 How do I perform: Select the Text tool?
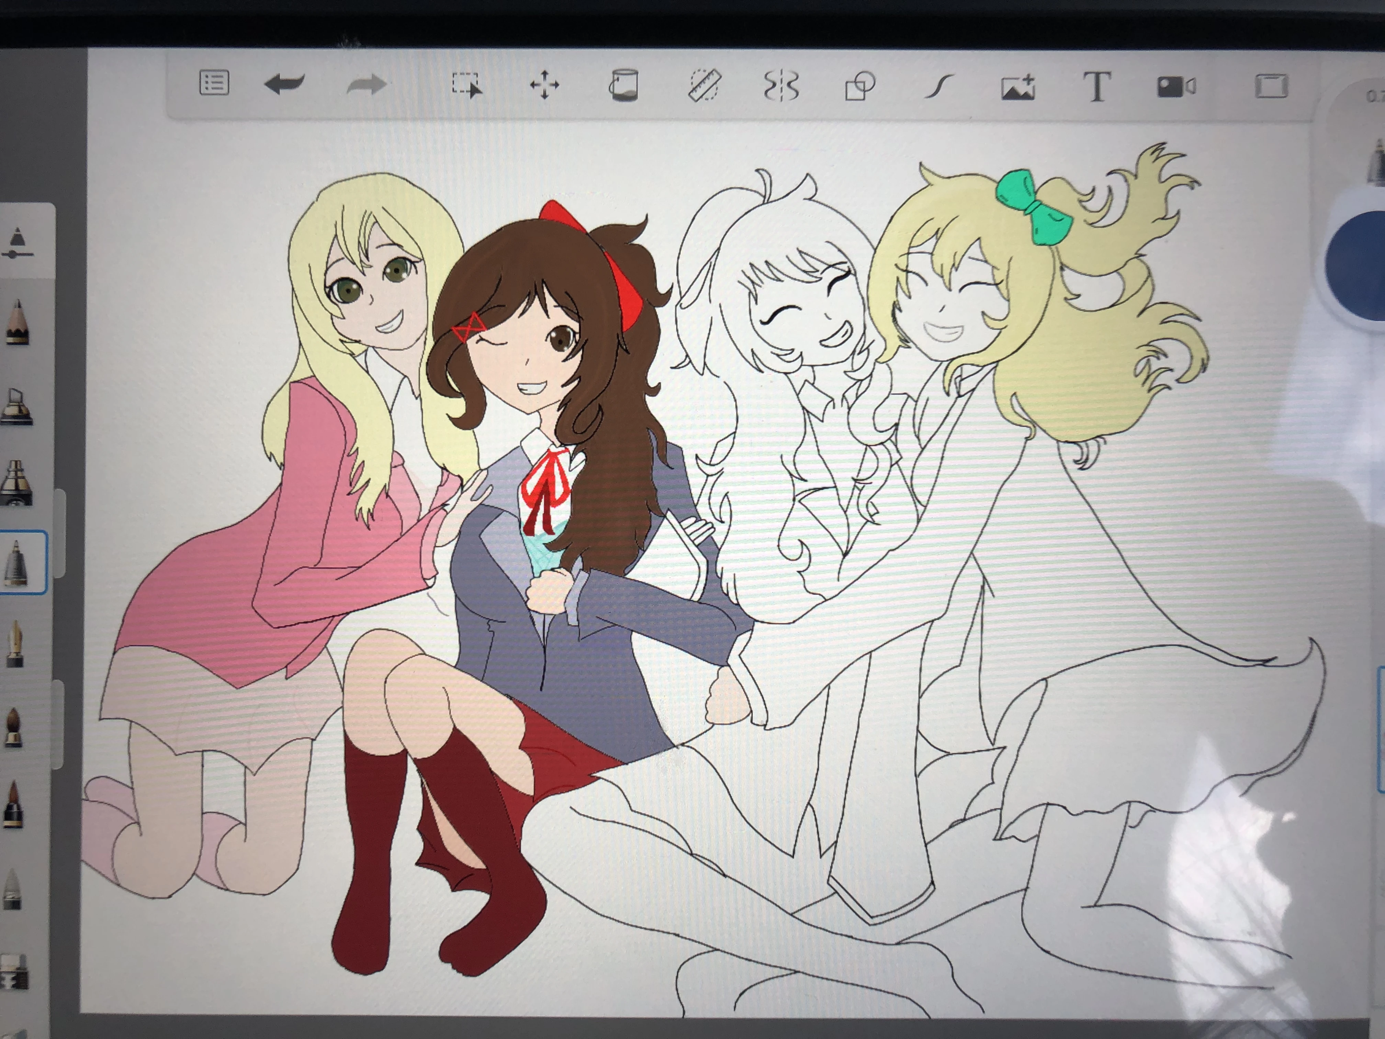1096,87
